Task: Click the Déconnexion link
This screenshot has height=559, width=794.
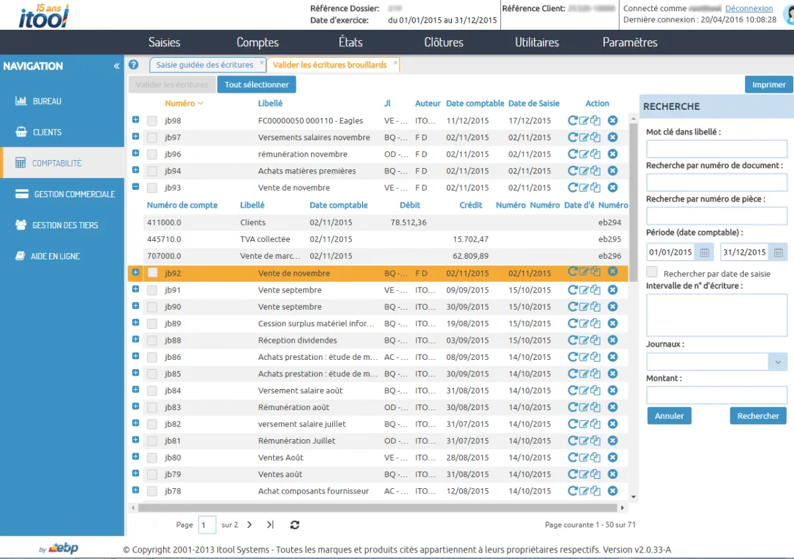Action: [x=749, y=9]
